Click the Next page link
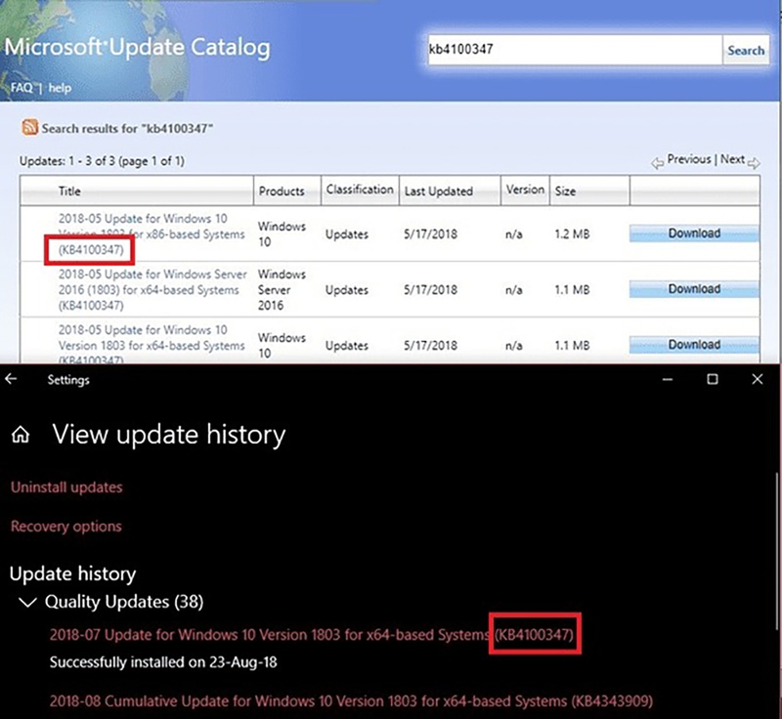The image size is (782, 719). 732,159
